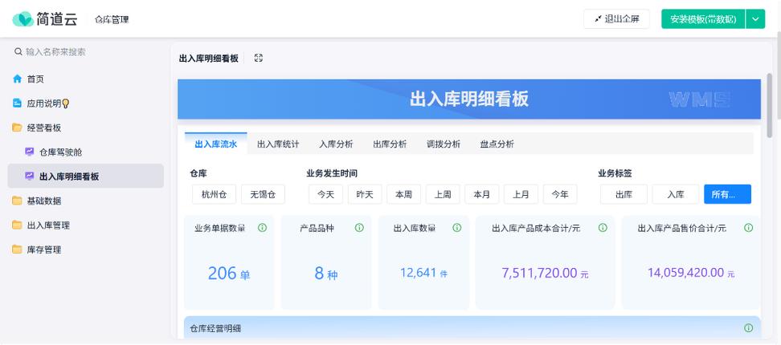Screen dimensions: 781x345
Task: Click the 仓库经营明细 section header text
Action: [x=215, y=329]
